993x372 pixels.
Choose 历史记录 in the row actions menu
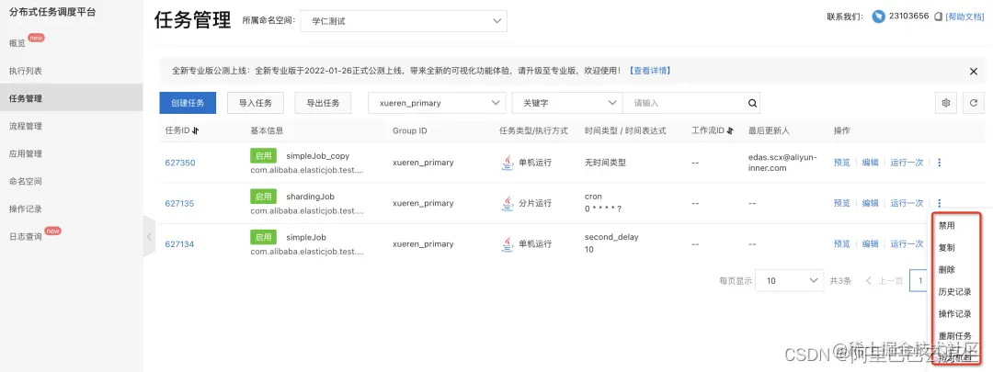pyautogui.click(x=957, y=292)
